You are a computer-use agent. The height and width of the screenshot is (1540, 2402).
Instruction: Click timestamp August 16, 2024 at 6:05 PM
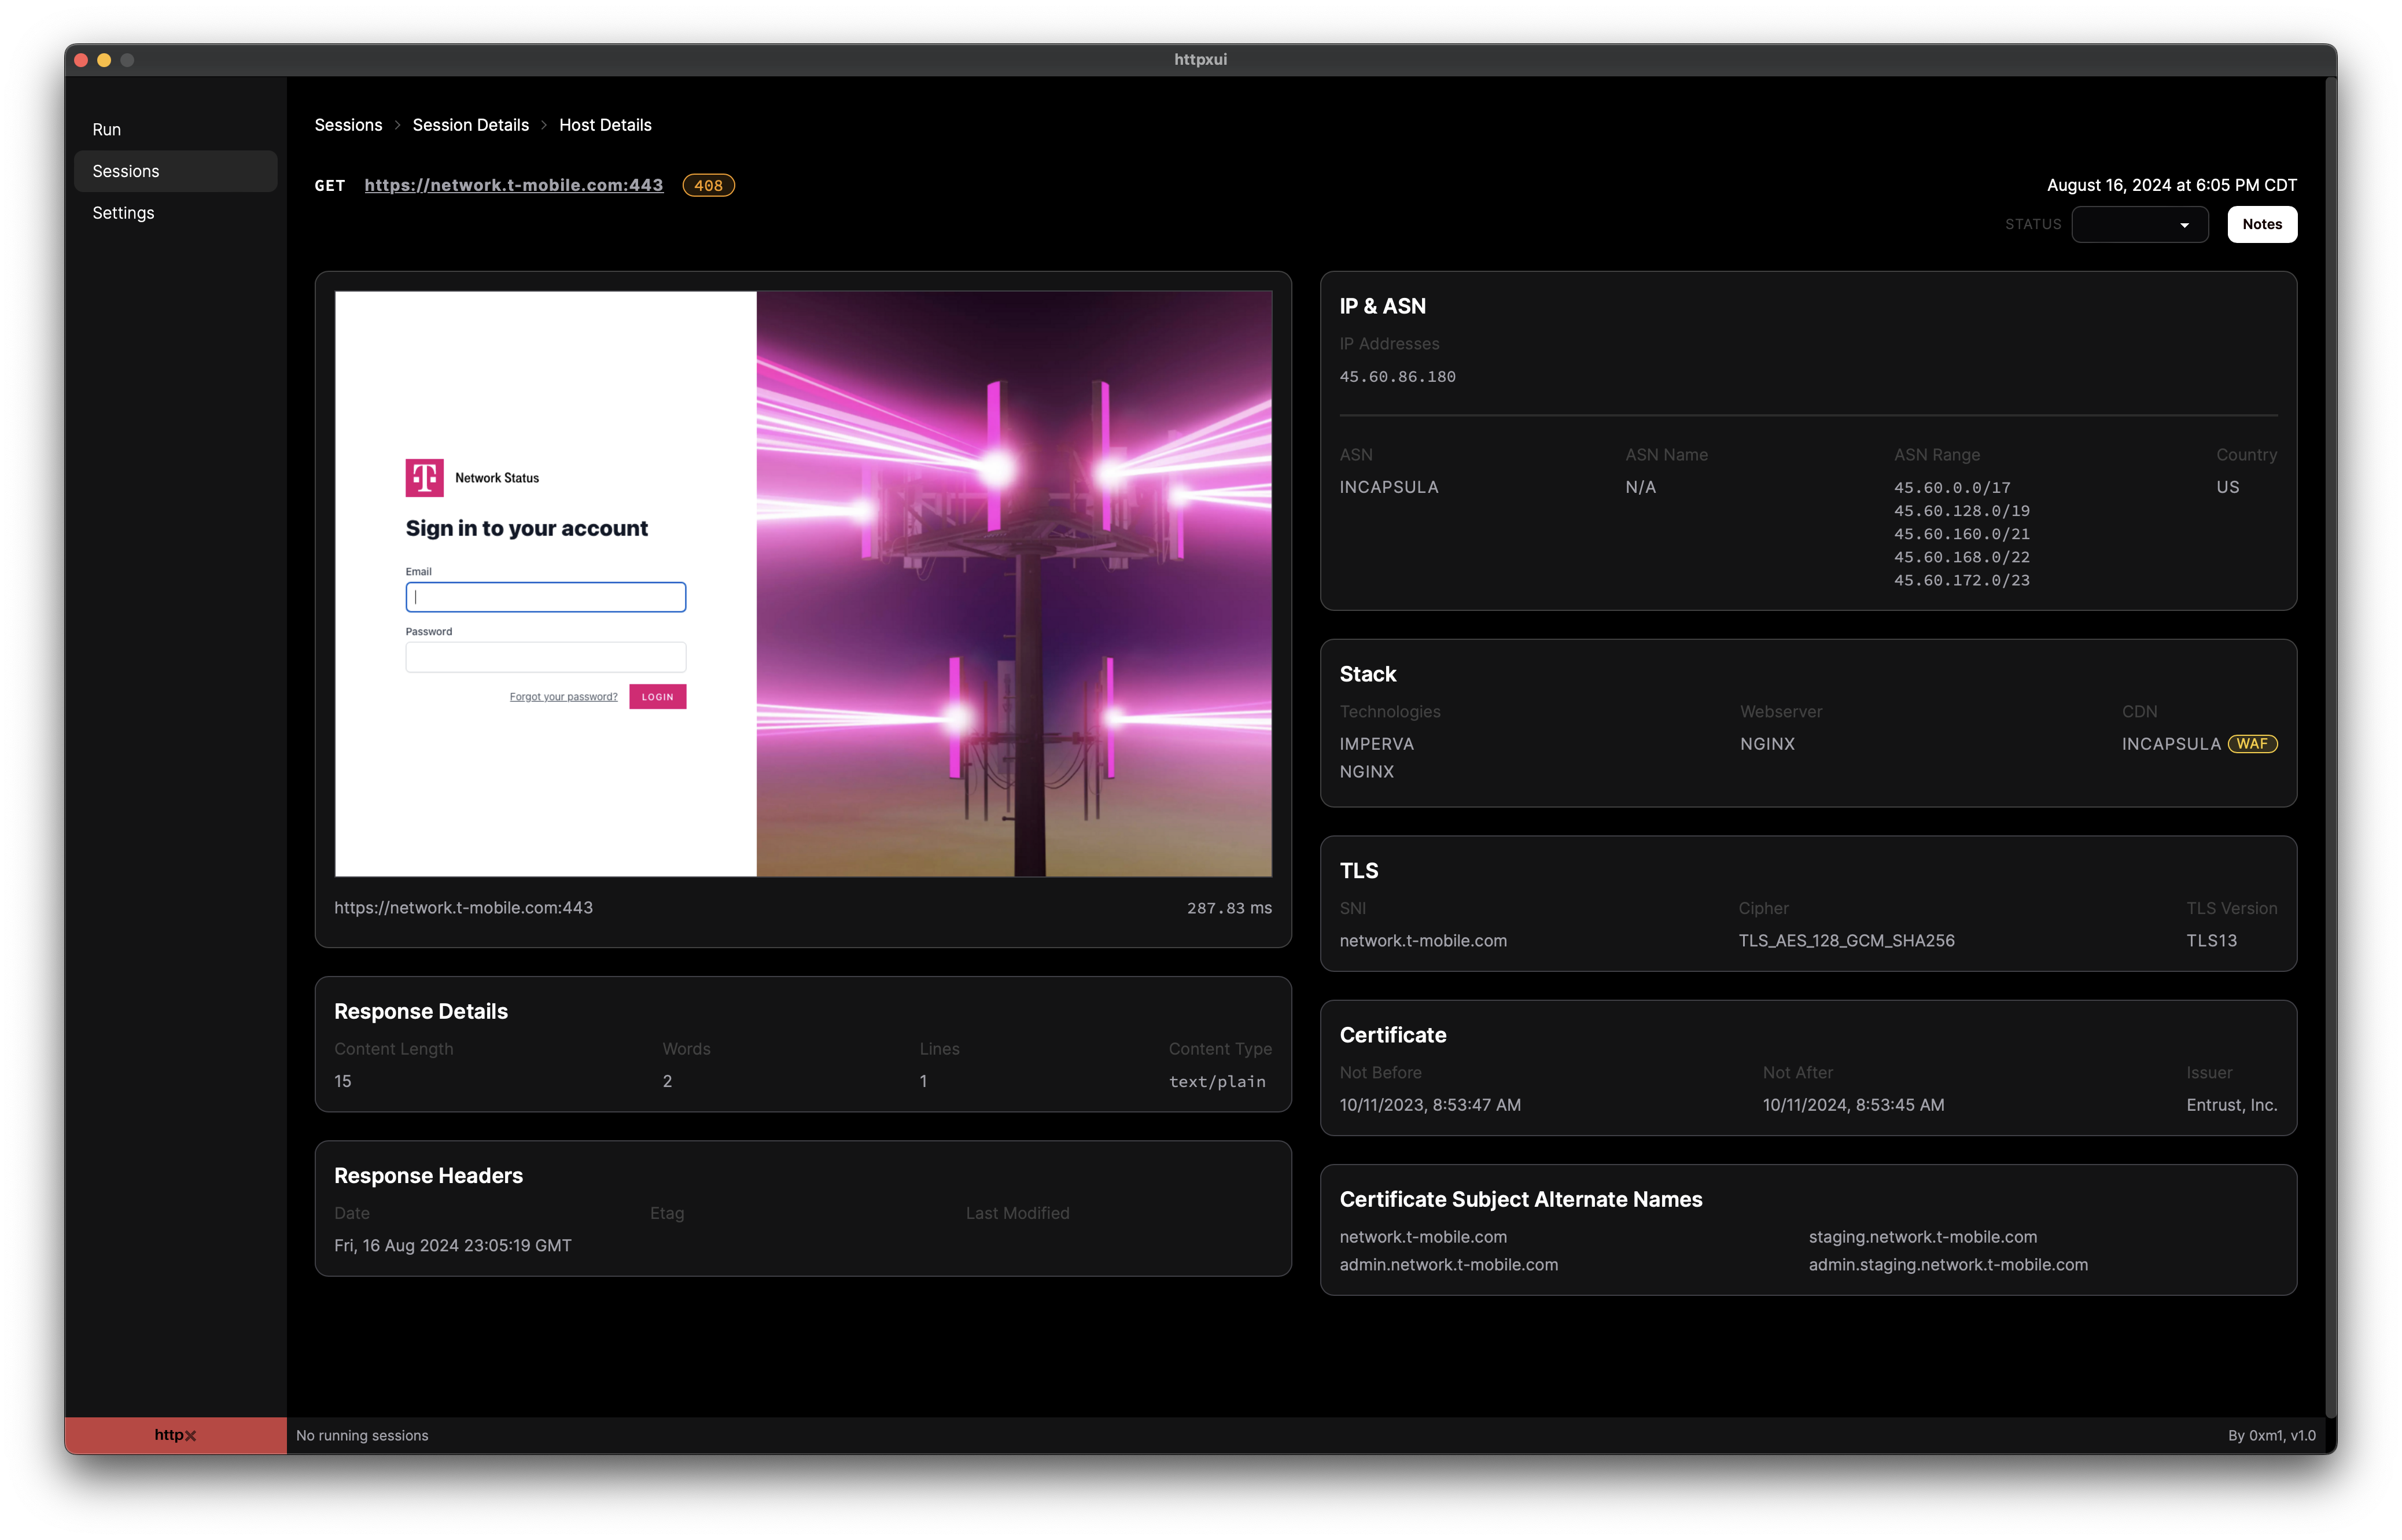[x=2171, y=185]
